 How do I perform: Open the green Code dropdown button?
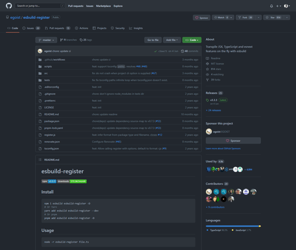coord(192,40)
